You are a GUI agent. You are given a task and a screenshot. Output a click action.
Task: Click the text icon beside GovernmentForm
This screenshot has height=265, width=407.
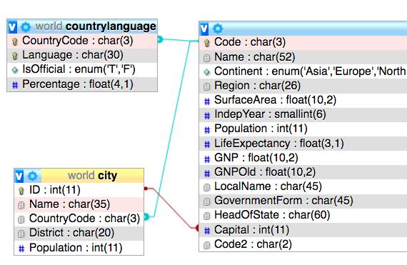click(207, 201)
